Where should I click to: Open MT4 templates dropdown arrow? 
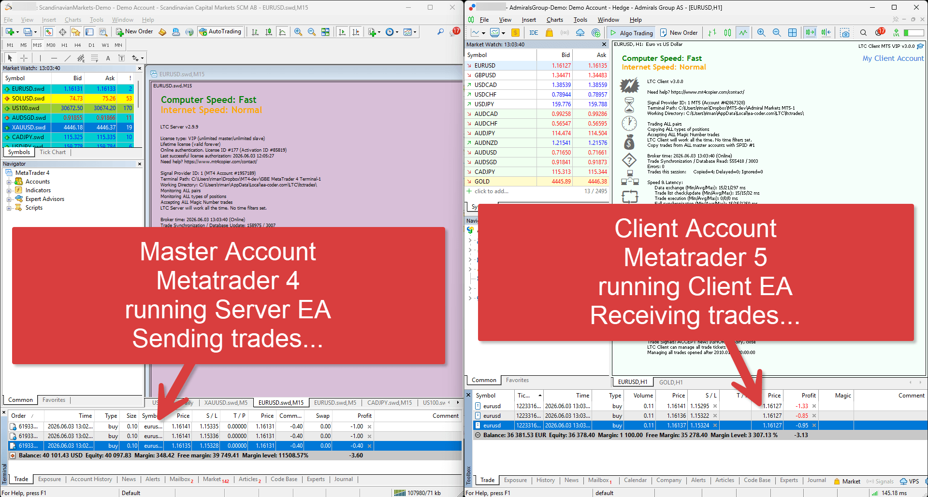click(x=415, y=32)
